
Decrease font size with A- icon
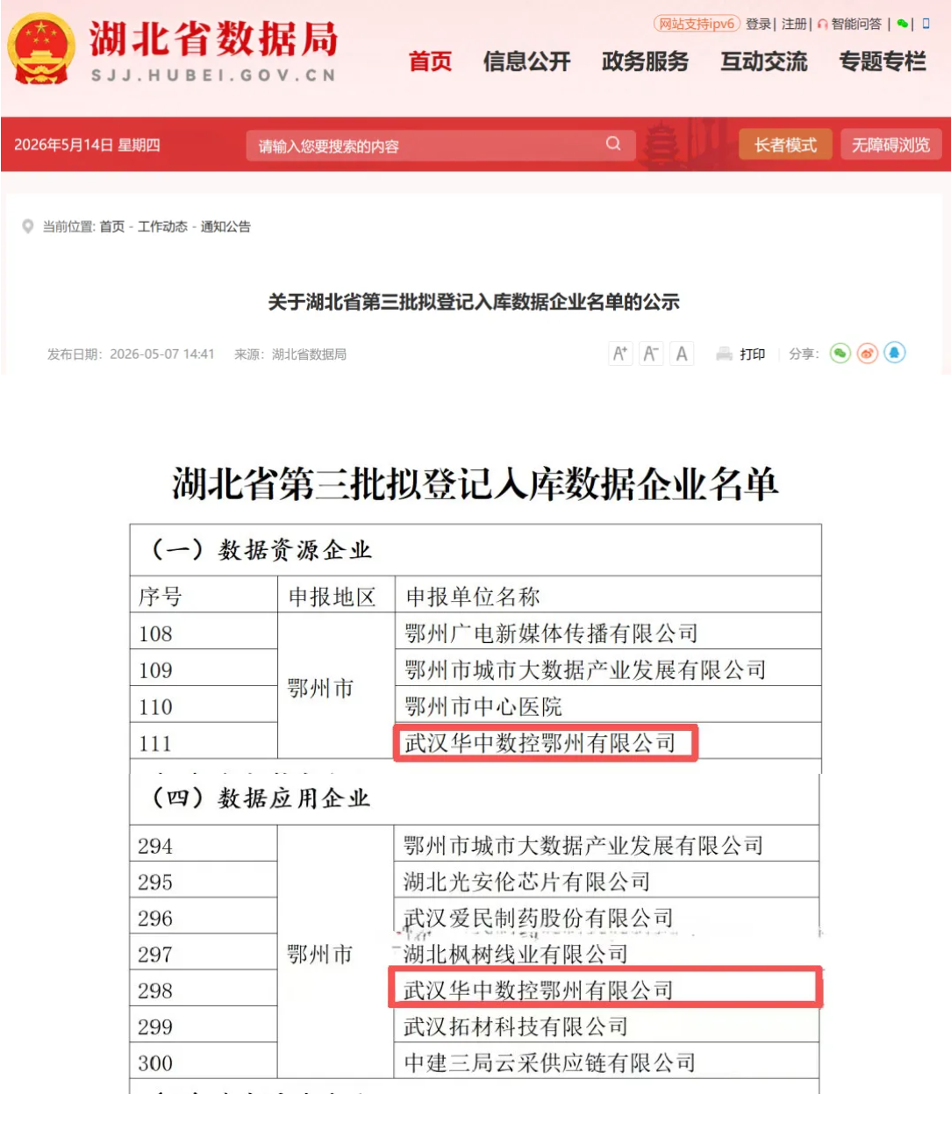[x=651, y=354]
